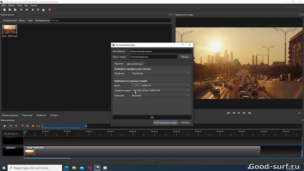The width and height of the screenshot is (304, 171).
Task: Click the Choose Profile toolbar icon
Action: 38,9
